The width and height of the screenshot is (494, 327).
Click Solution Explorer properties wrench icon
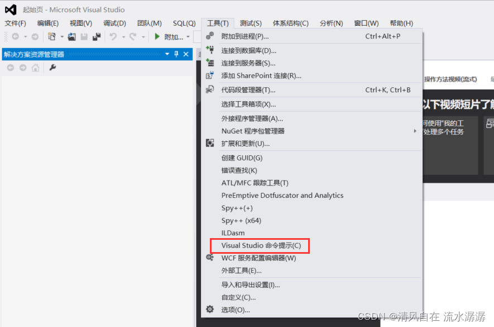52,67
